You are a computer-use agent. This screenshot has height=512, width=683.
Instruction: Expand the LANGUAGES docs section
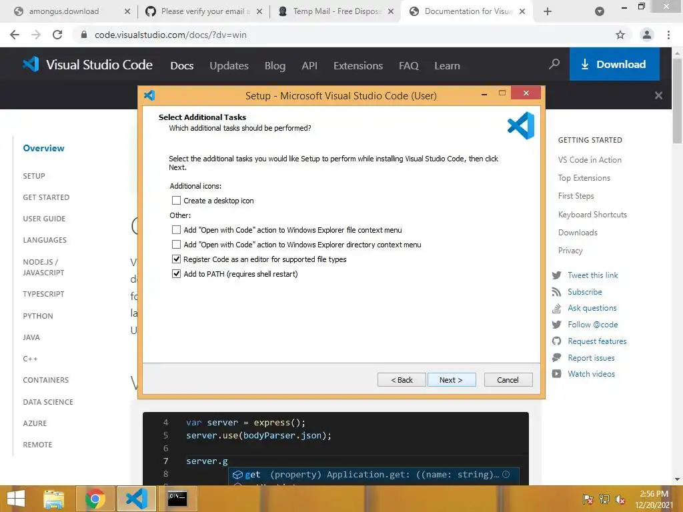(x=45, y=240)
